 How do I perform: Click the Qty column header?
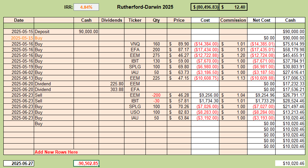pyautogui.click(x=157, y=20)
